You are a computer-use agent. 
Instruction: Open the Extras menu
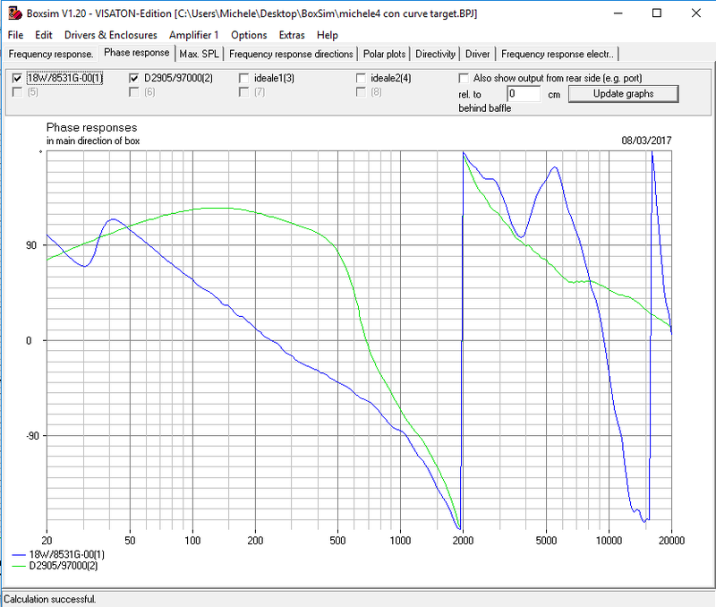pos(292,35)
